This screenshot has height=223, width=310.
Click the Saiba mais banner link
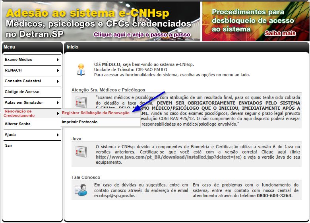(x=280, y=34)
